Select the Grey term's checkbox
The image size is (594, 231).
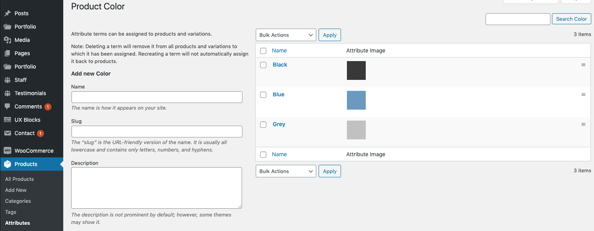tap(263, 124)
